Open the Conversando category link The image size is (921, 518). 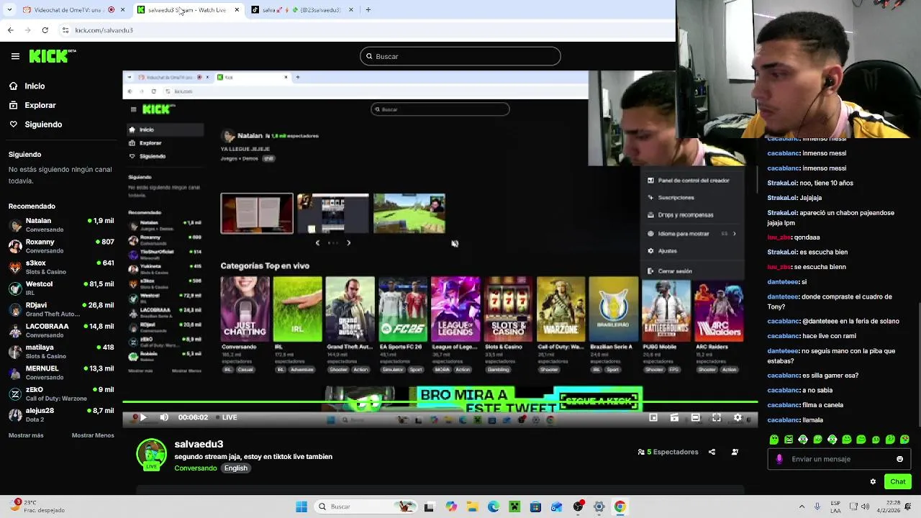point(195,468)
